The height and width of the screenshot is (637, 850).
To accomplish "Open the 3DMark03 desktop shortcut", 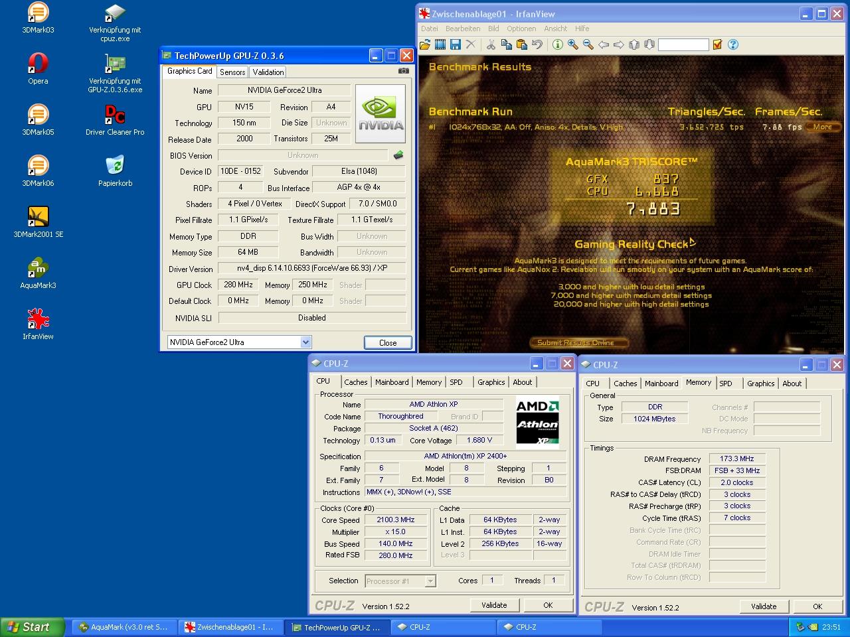I will click(x=38, y=18).
